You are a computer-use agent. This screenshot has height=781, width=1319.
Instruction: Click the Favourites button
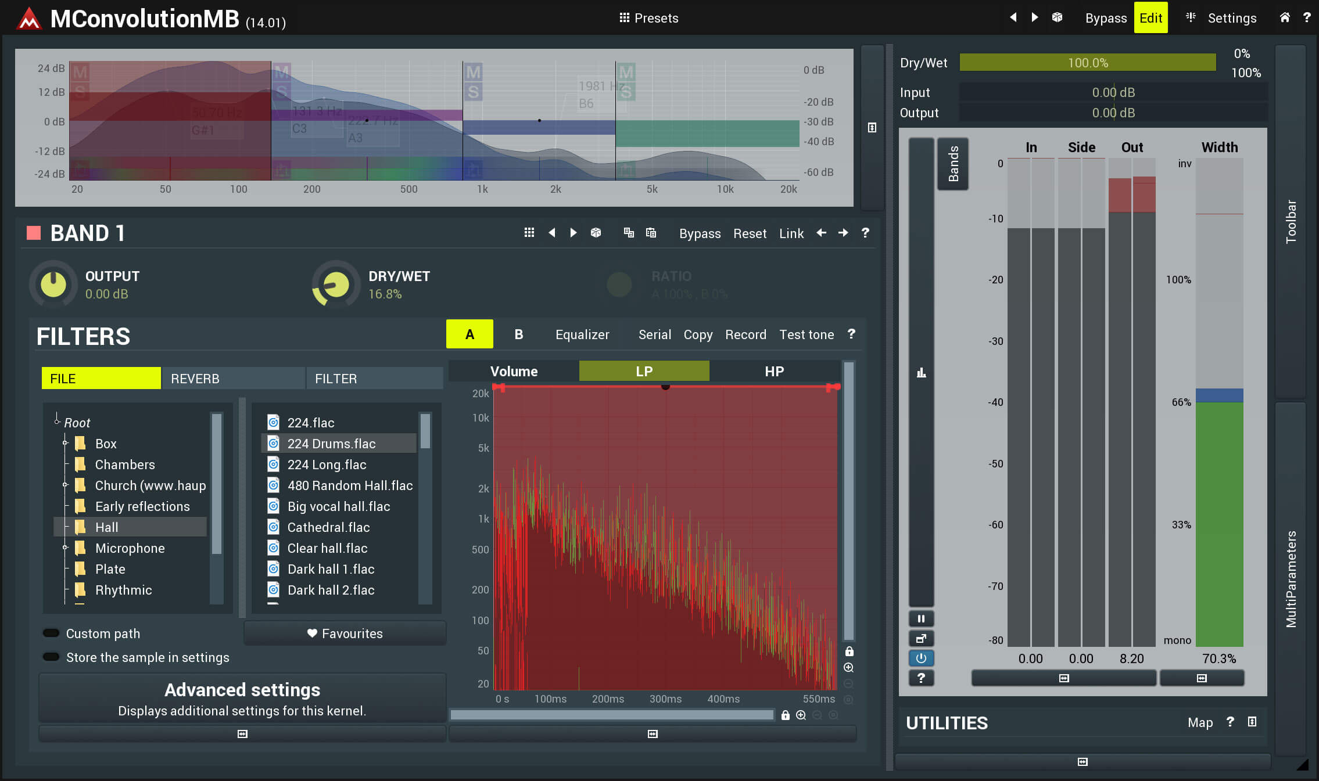[345, 634]
